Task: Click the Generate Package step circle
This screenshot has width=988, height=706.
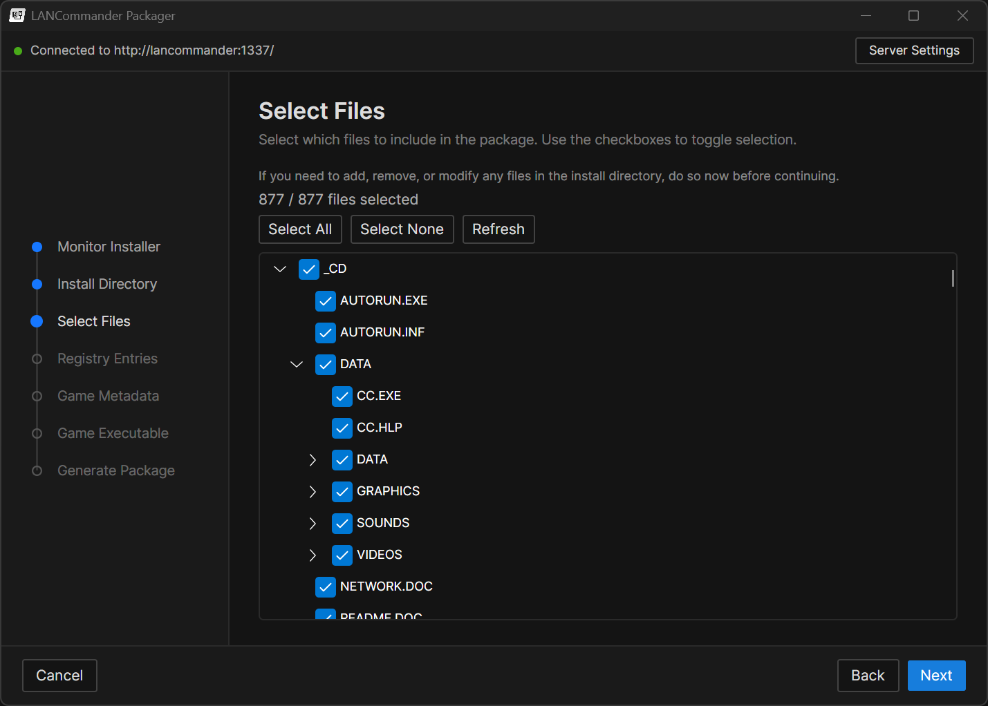Action: (37, 470)
